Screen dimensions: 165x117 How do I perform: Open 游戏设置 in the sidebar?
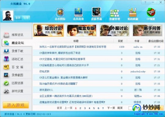click(16, 91)
